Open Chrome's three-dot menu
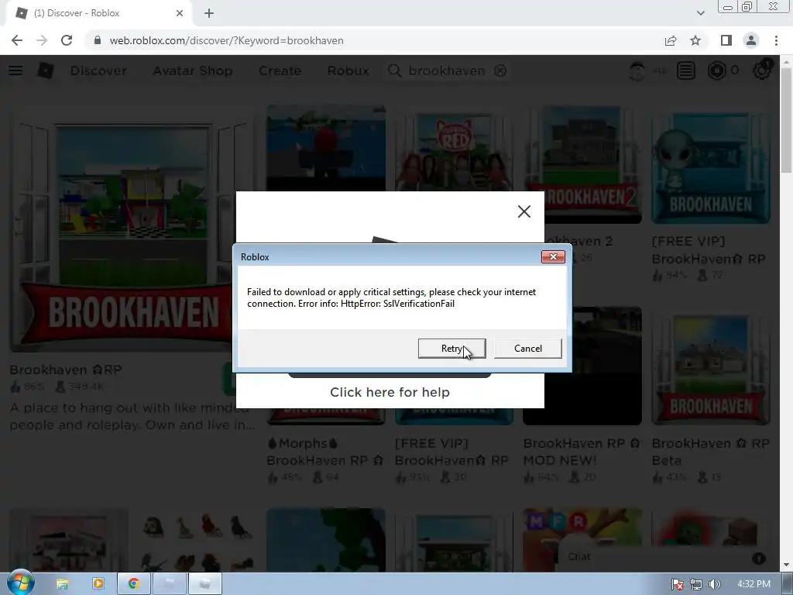The image size is (793, 595). click(776, 40)
